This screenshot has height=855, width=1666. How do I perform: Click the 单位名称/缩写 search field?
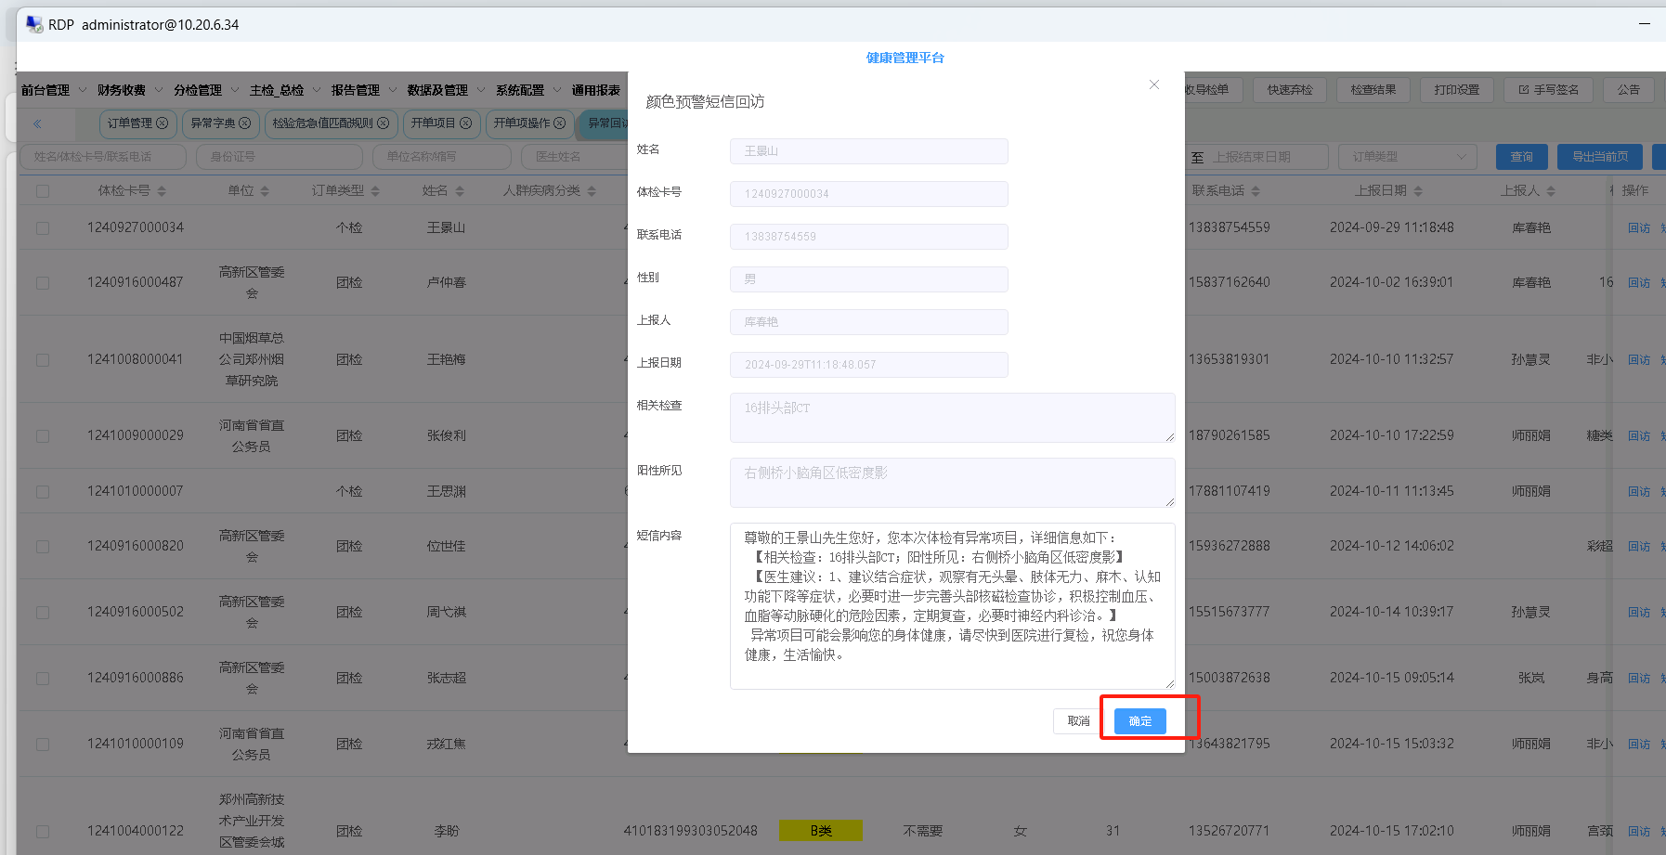tap(442, 157)
